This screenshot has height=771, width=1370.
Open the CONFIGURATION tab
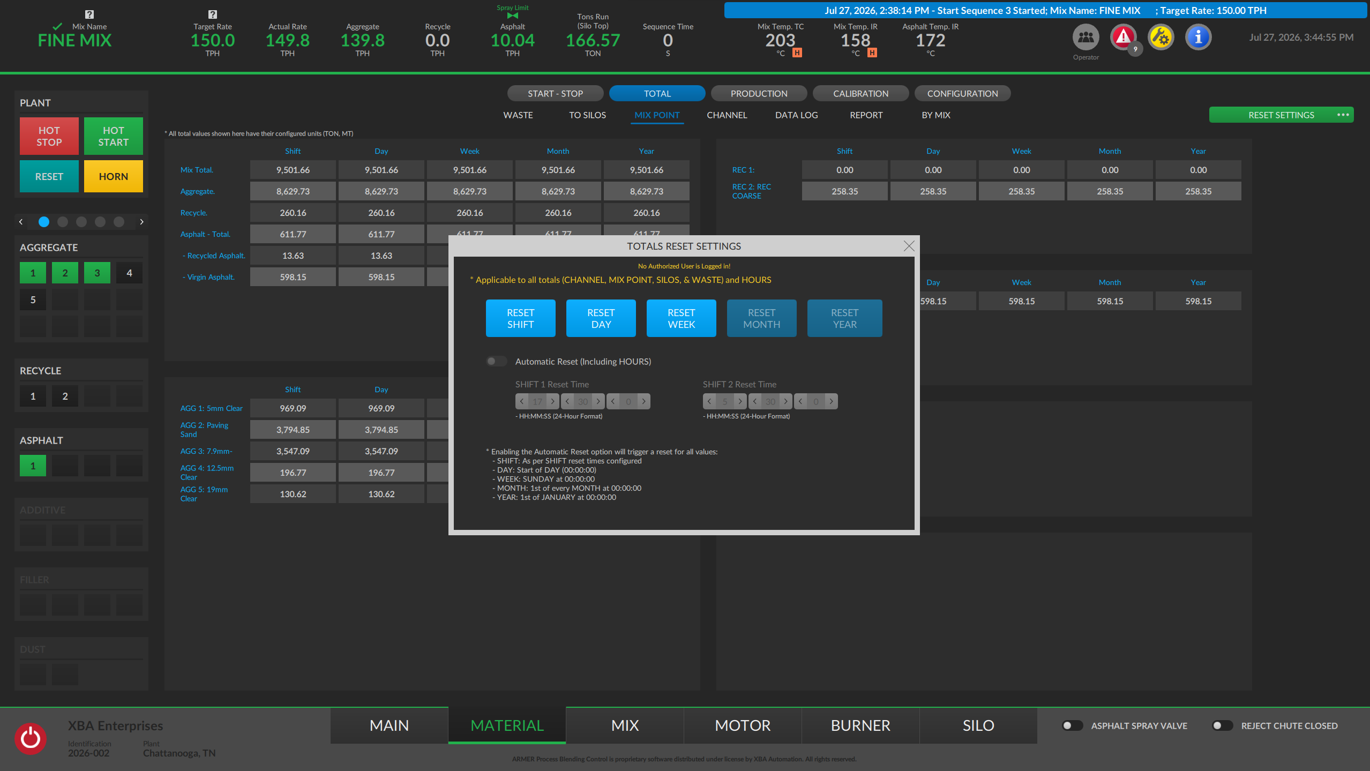(x=962, y=93)
